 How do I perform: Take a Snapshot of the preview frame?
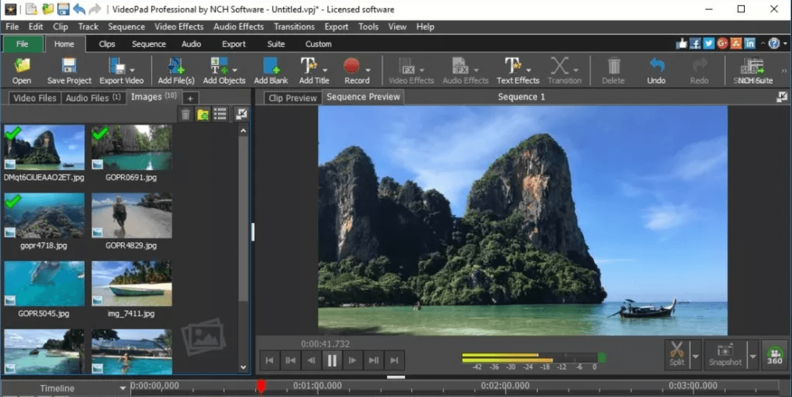pyautogui.click(x=724, y=355)
